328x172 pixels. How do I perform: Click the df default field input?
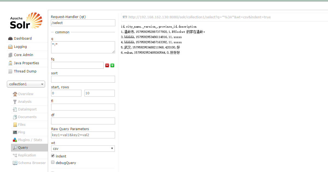(x=83, y=121)
